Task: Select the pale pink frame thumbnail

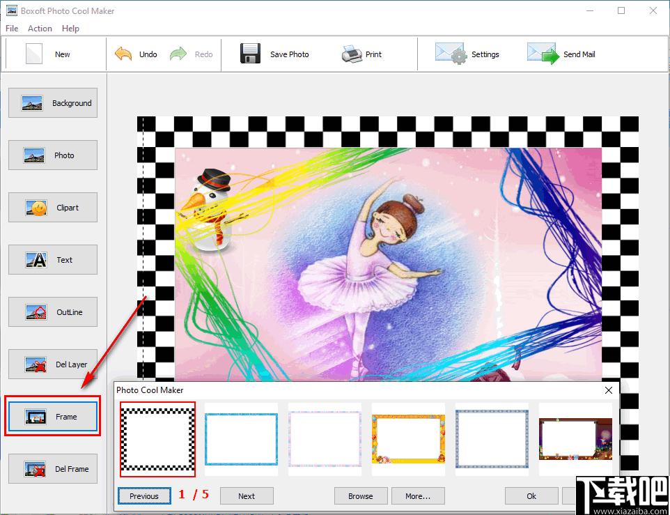Action: coord(325,439)
